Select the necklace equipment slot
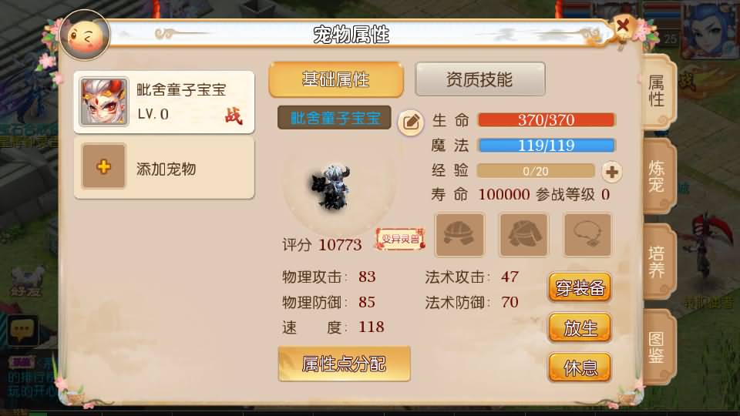 click(x=587, y=235)
